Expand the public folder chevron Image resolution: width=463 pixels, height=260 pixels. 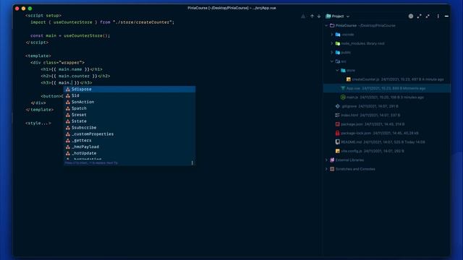[x=332, y=53]
